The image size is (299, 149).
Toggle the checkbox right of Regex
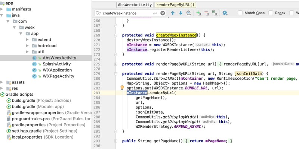292,13
